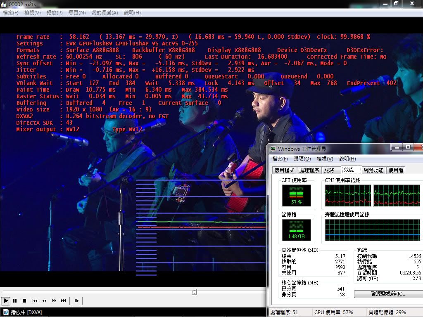The image size is (423, 317).
Task: Select the 網路功能 tab in Task Manager
Action: coord(373,170)
